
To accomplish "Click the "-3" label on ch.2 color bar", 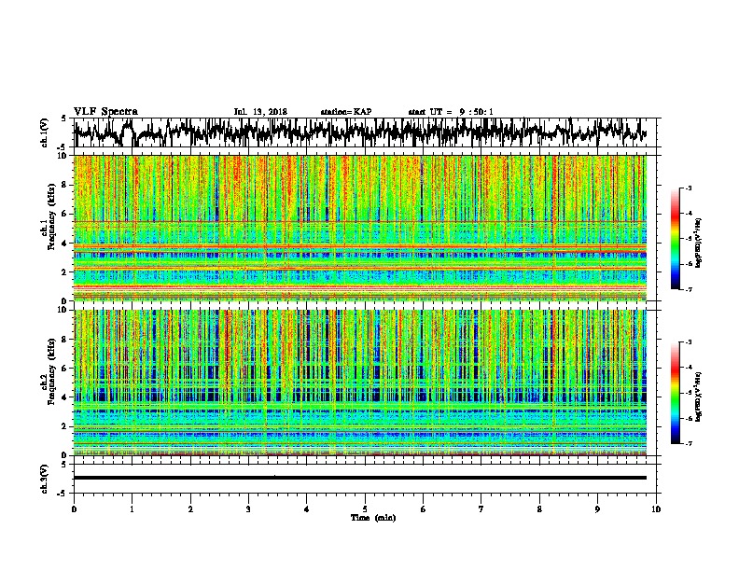I will coord(689,341).
